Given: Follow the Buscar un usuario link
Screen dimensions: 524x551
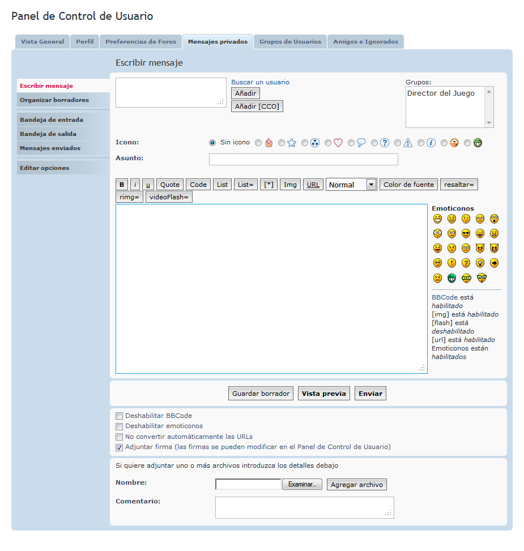Looking at the screenshot, I should (x=260, y=82).
